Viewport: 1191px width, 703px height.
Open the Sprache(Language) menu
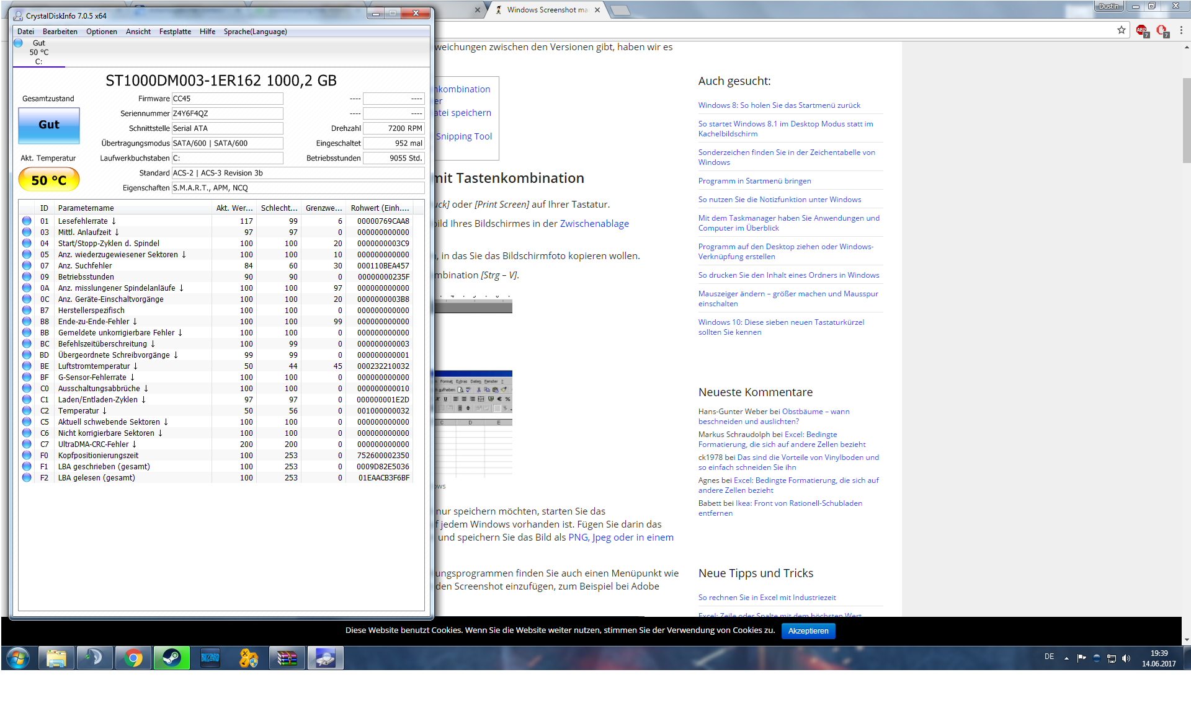[255, 32]
